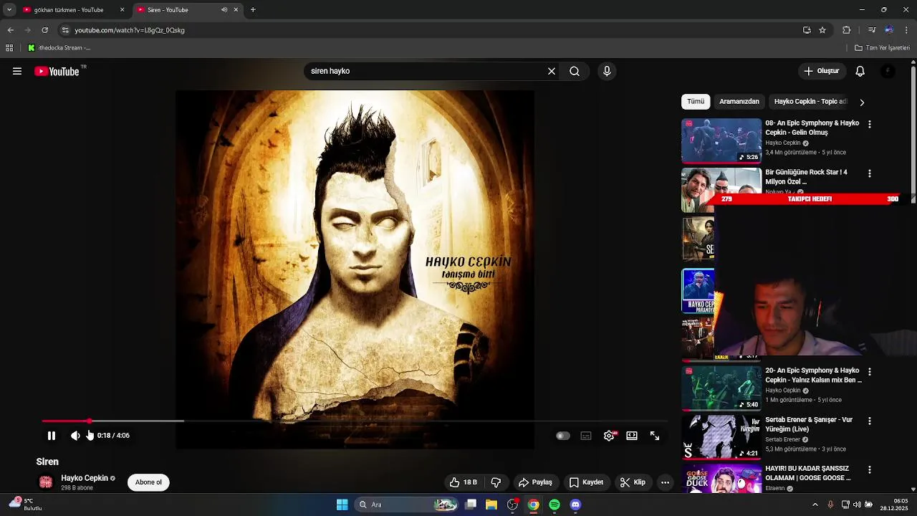Open a new browser tab
This screenshot has width=917, height=516.
pos(253,10)
